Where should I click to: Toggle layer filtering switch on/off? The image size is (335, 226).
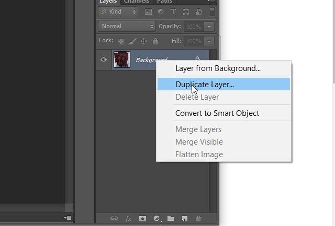212,11
